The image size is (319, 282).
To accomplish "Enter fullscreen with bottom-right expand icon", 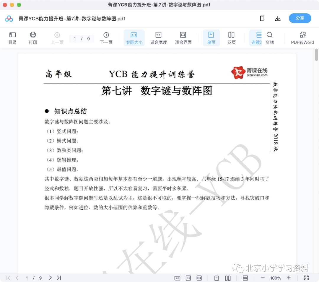I will pos(306,278).
